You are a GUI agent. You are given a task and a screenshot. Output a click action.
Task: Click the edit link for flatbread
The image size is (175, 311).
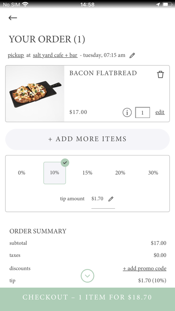tap(160, 112)
